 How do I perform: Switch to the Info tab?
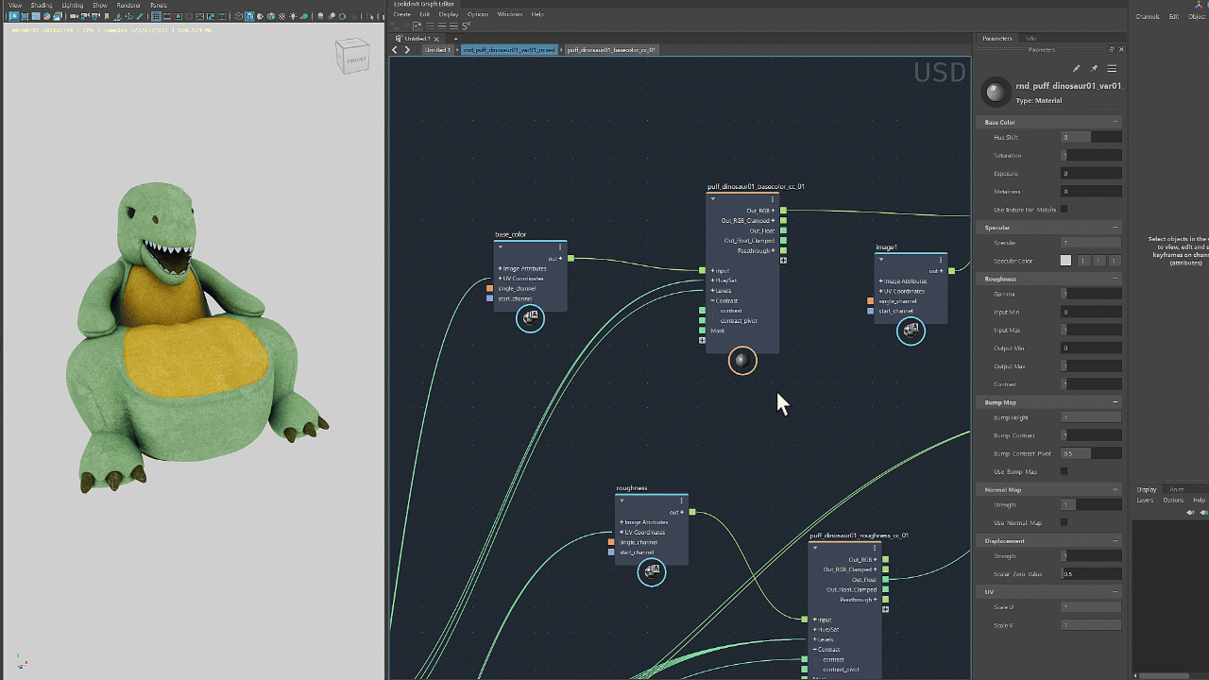coord(1030,39)
